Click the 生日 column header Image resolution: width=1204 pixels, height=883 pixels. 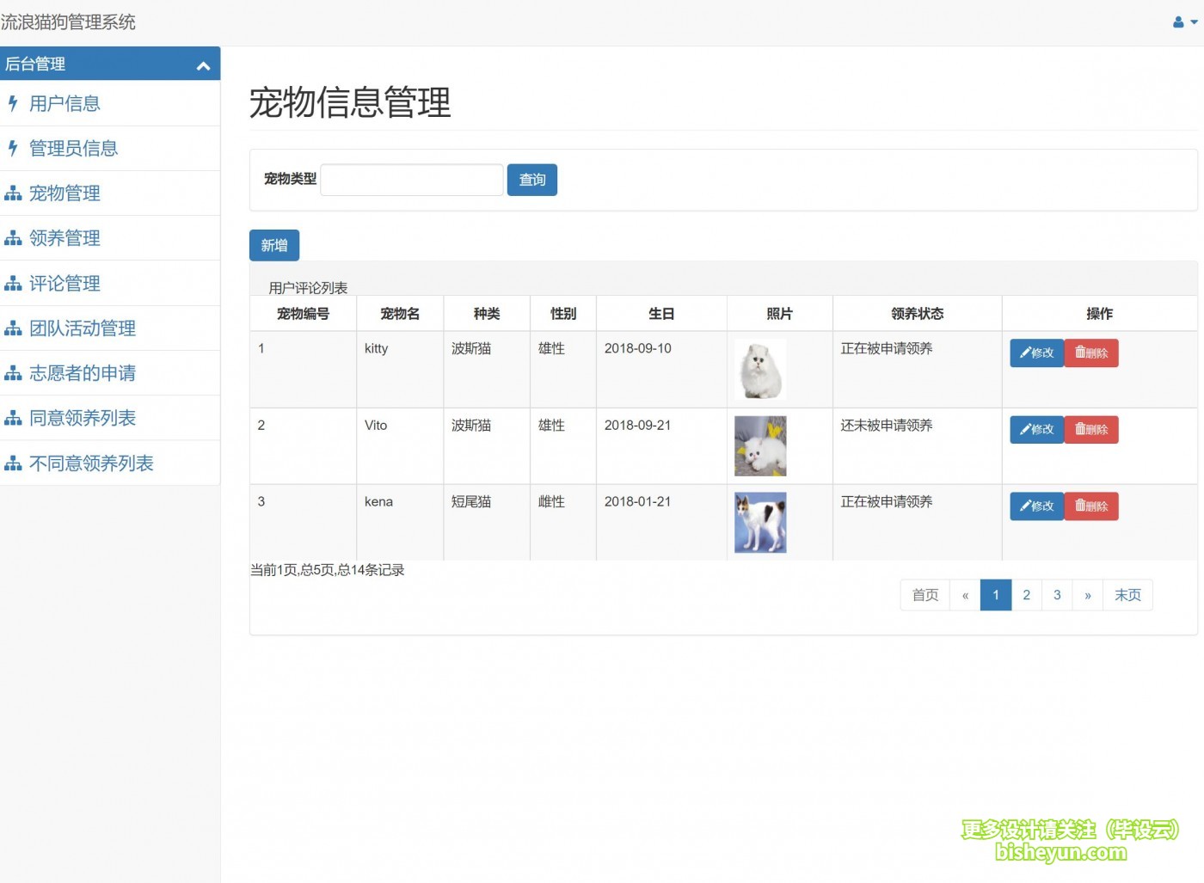tap(661, 314)
